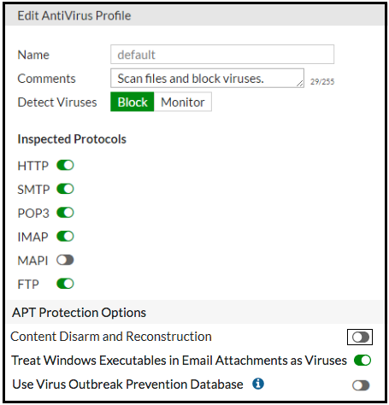Grab the Comments box resize handle
This screenshot has width=389, height=405.
pyautogui.click(x=300, y=84)
